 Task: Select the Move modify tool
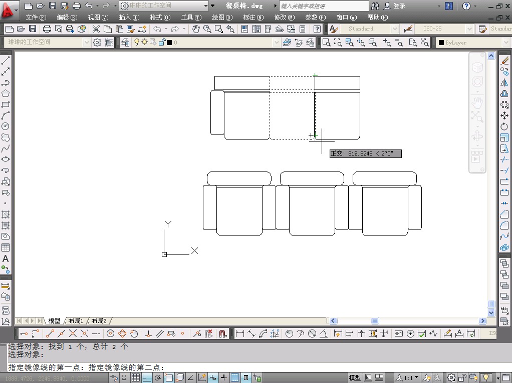pos(504,115)
